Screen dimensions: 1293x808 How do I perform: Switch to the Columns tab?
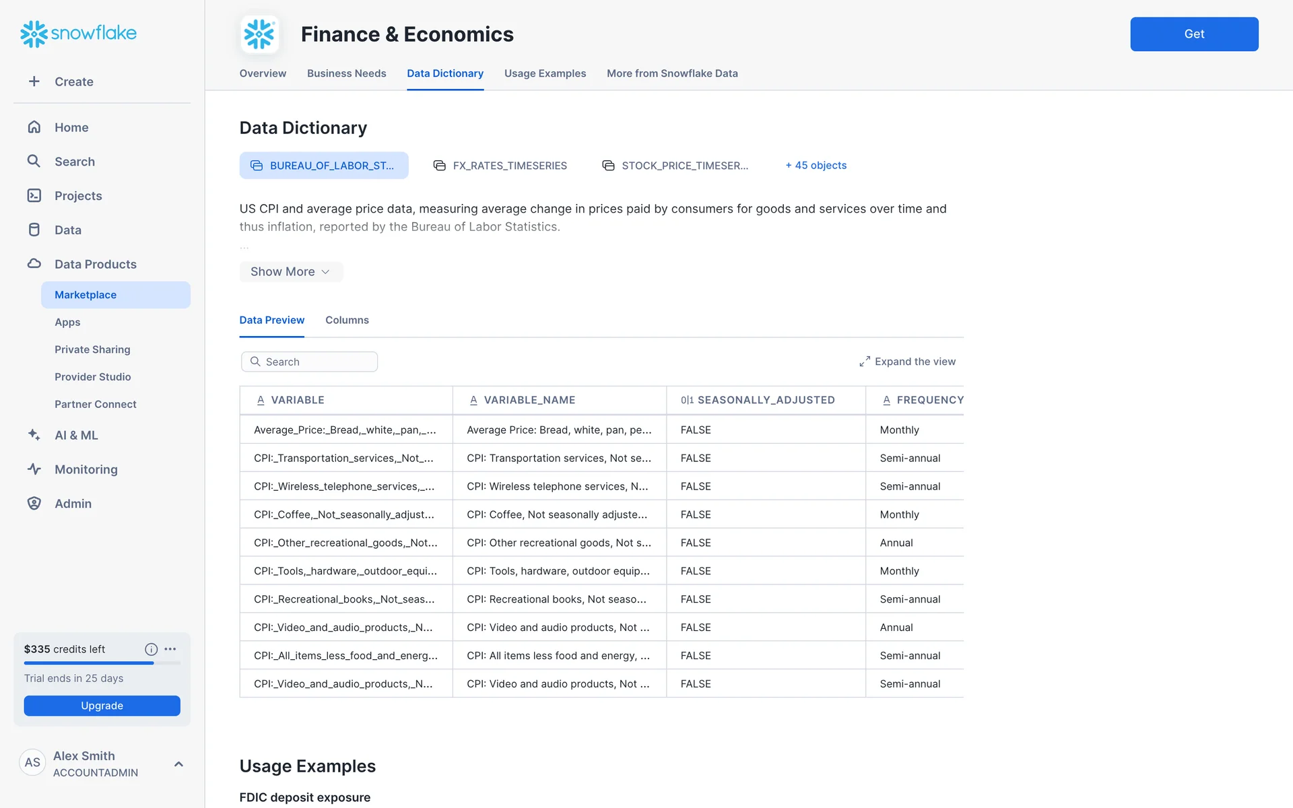347,320
